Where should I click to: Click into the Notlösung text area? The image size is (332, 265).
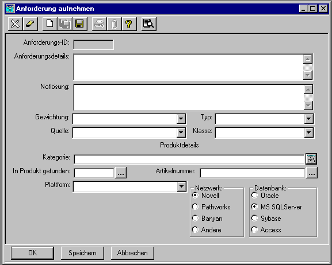[x=189, y=98]
